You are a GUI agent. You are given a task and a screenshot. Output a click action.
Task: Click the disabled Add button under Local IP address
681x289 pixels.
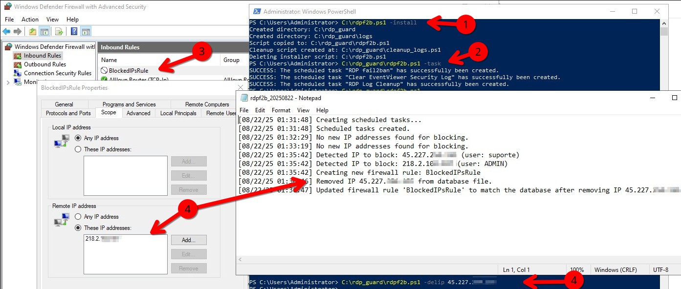(189, 162)
